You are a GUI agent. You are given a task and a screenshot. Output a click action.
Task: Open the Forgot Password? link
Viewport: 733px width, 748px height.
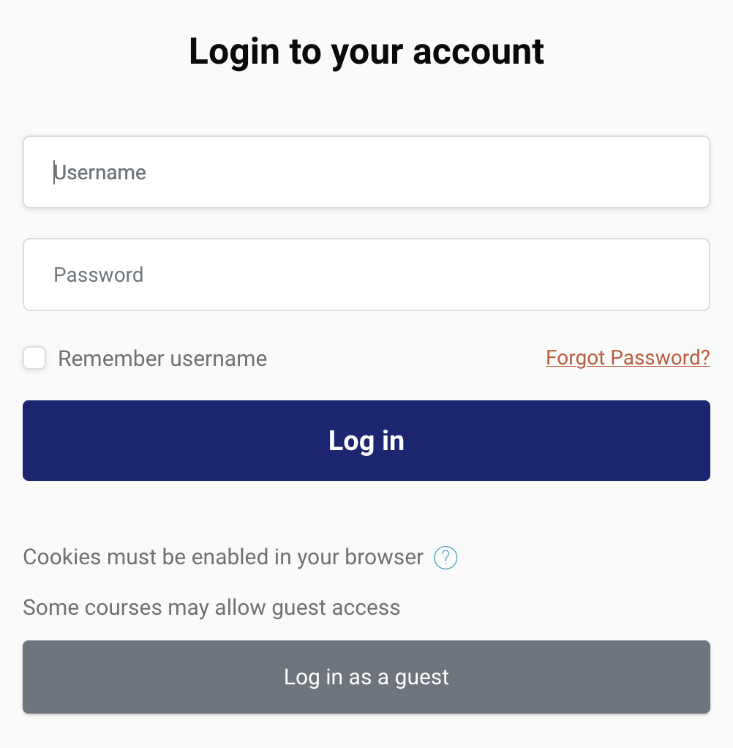point(628,357)
